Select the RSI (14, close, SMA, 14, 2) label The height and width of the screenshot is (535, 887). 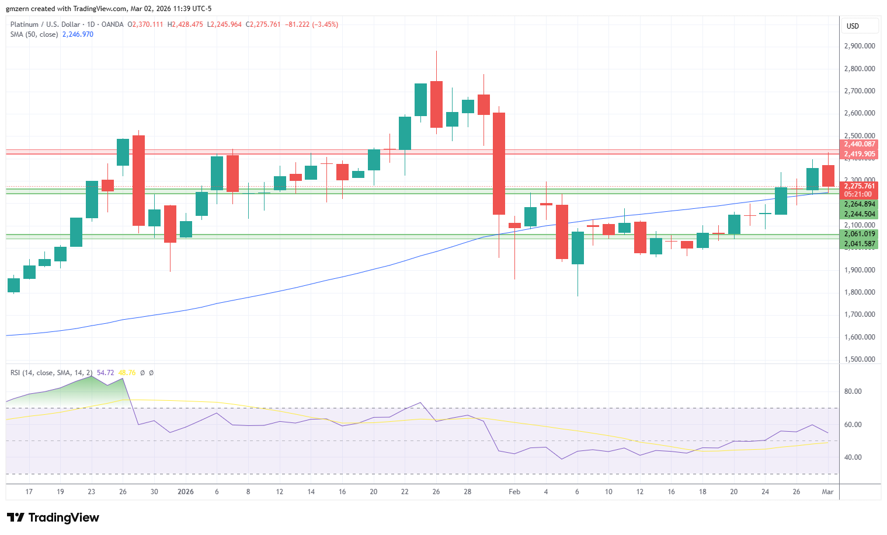tap(51, 373)
